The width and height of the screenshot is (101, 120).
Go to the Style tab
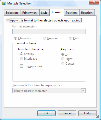coord(44,12)
